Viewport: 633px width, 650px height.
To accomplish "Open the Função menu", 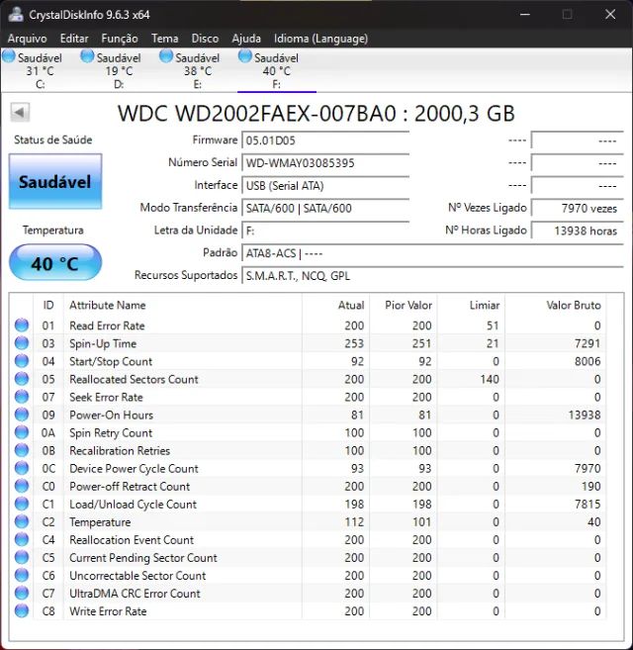I will point(120,39).
